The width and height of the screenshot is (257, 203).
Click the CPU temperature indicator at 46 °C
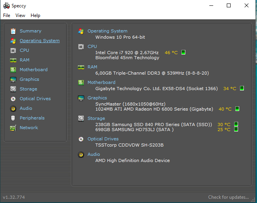tap(183, 52)
